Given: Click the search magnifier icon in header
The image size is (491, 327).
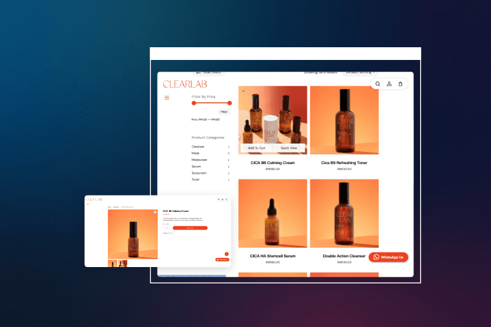Looking at the screenshot, I should click(378, 84).
